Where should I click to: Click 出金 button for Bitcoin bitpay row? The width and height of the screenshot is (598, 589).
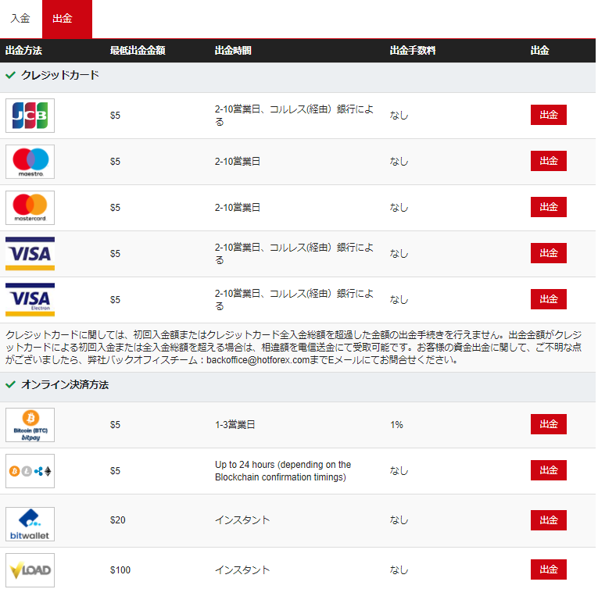(549, 424)
